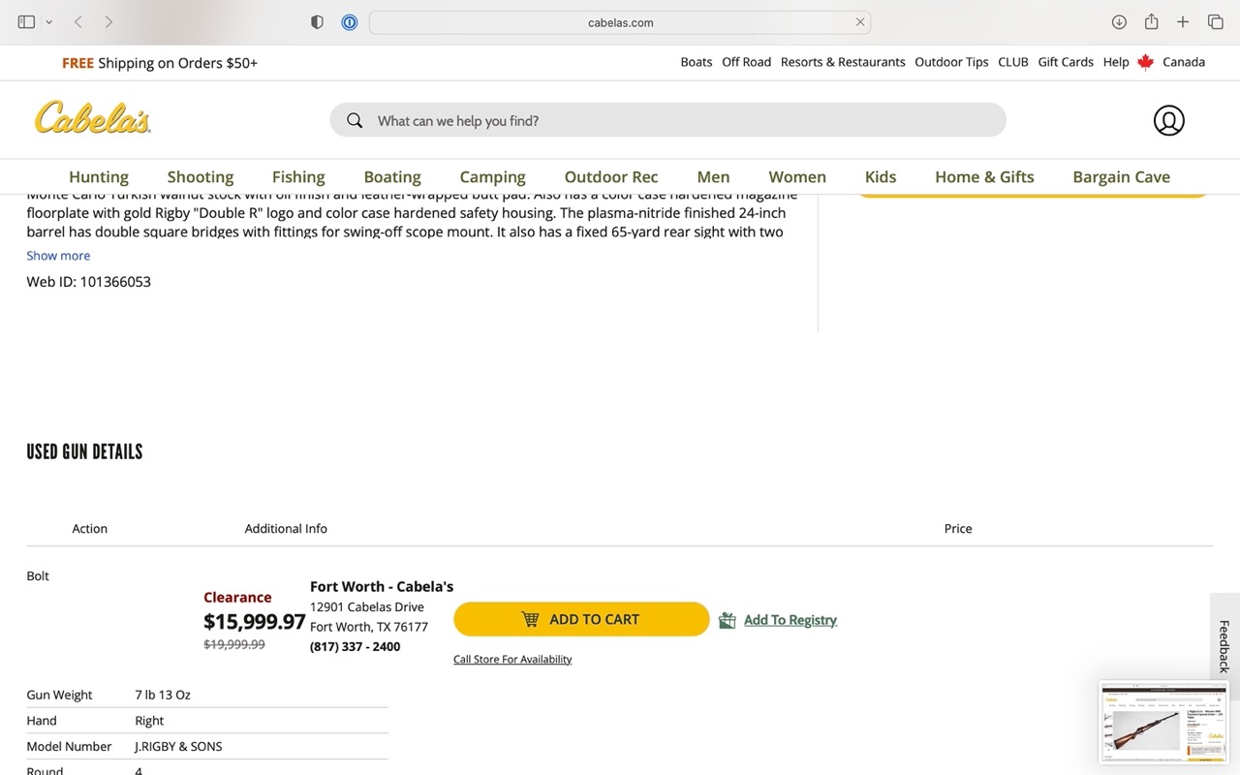Open the Share icon

(x=1151, y=21)
